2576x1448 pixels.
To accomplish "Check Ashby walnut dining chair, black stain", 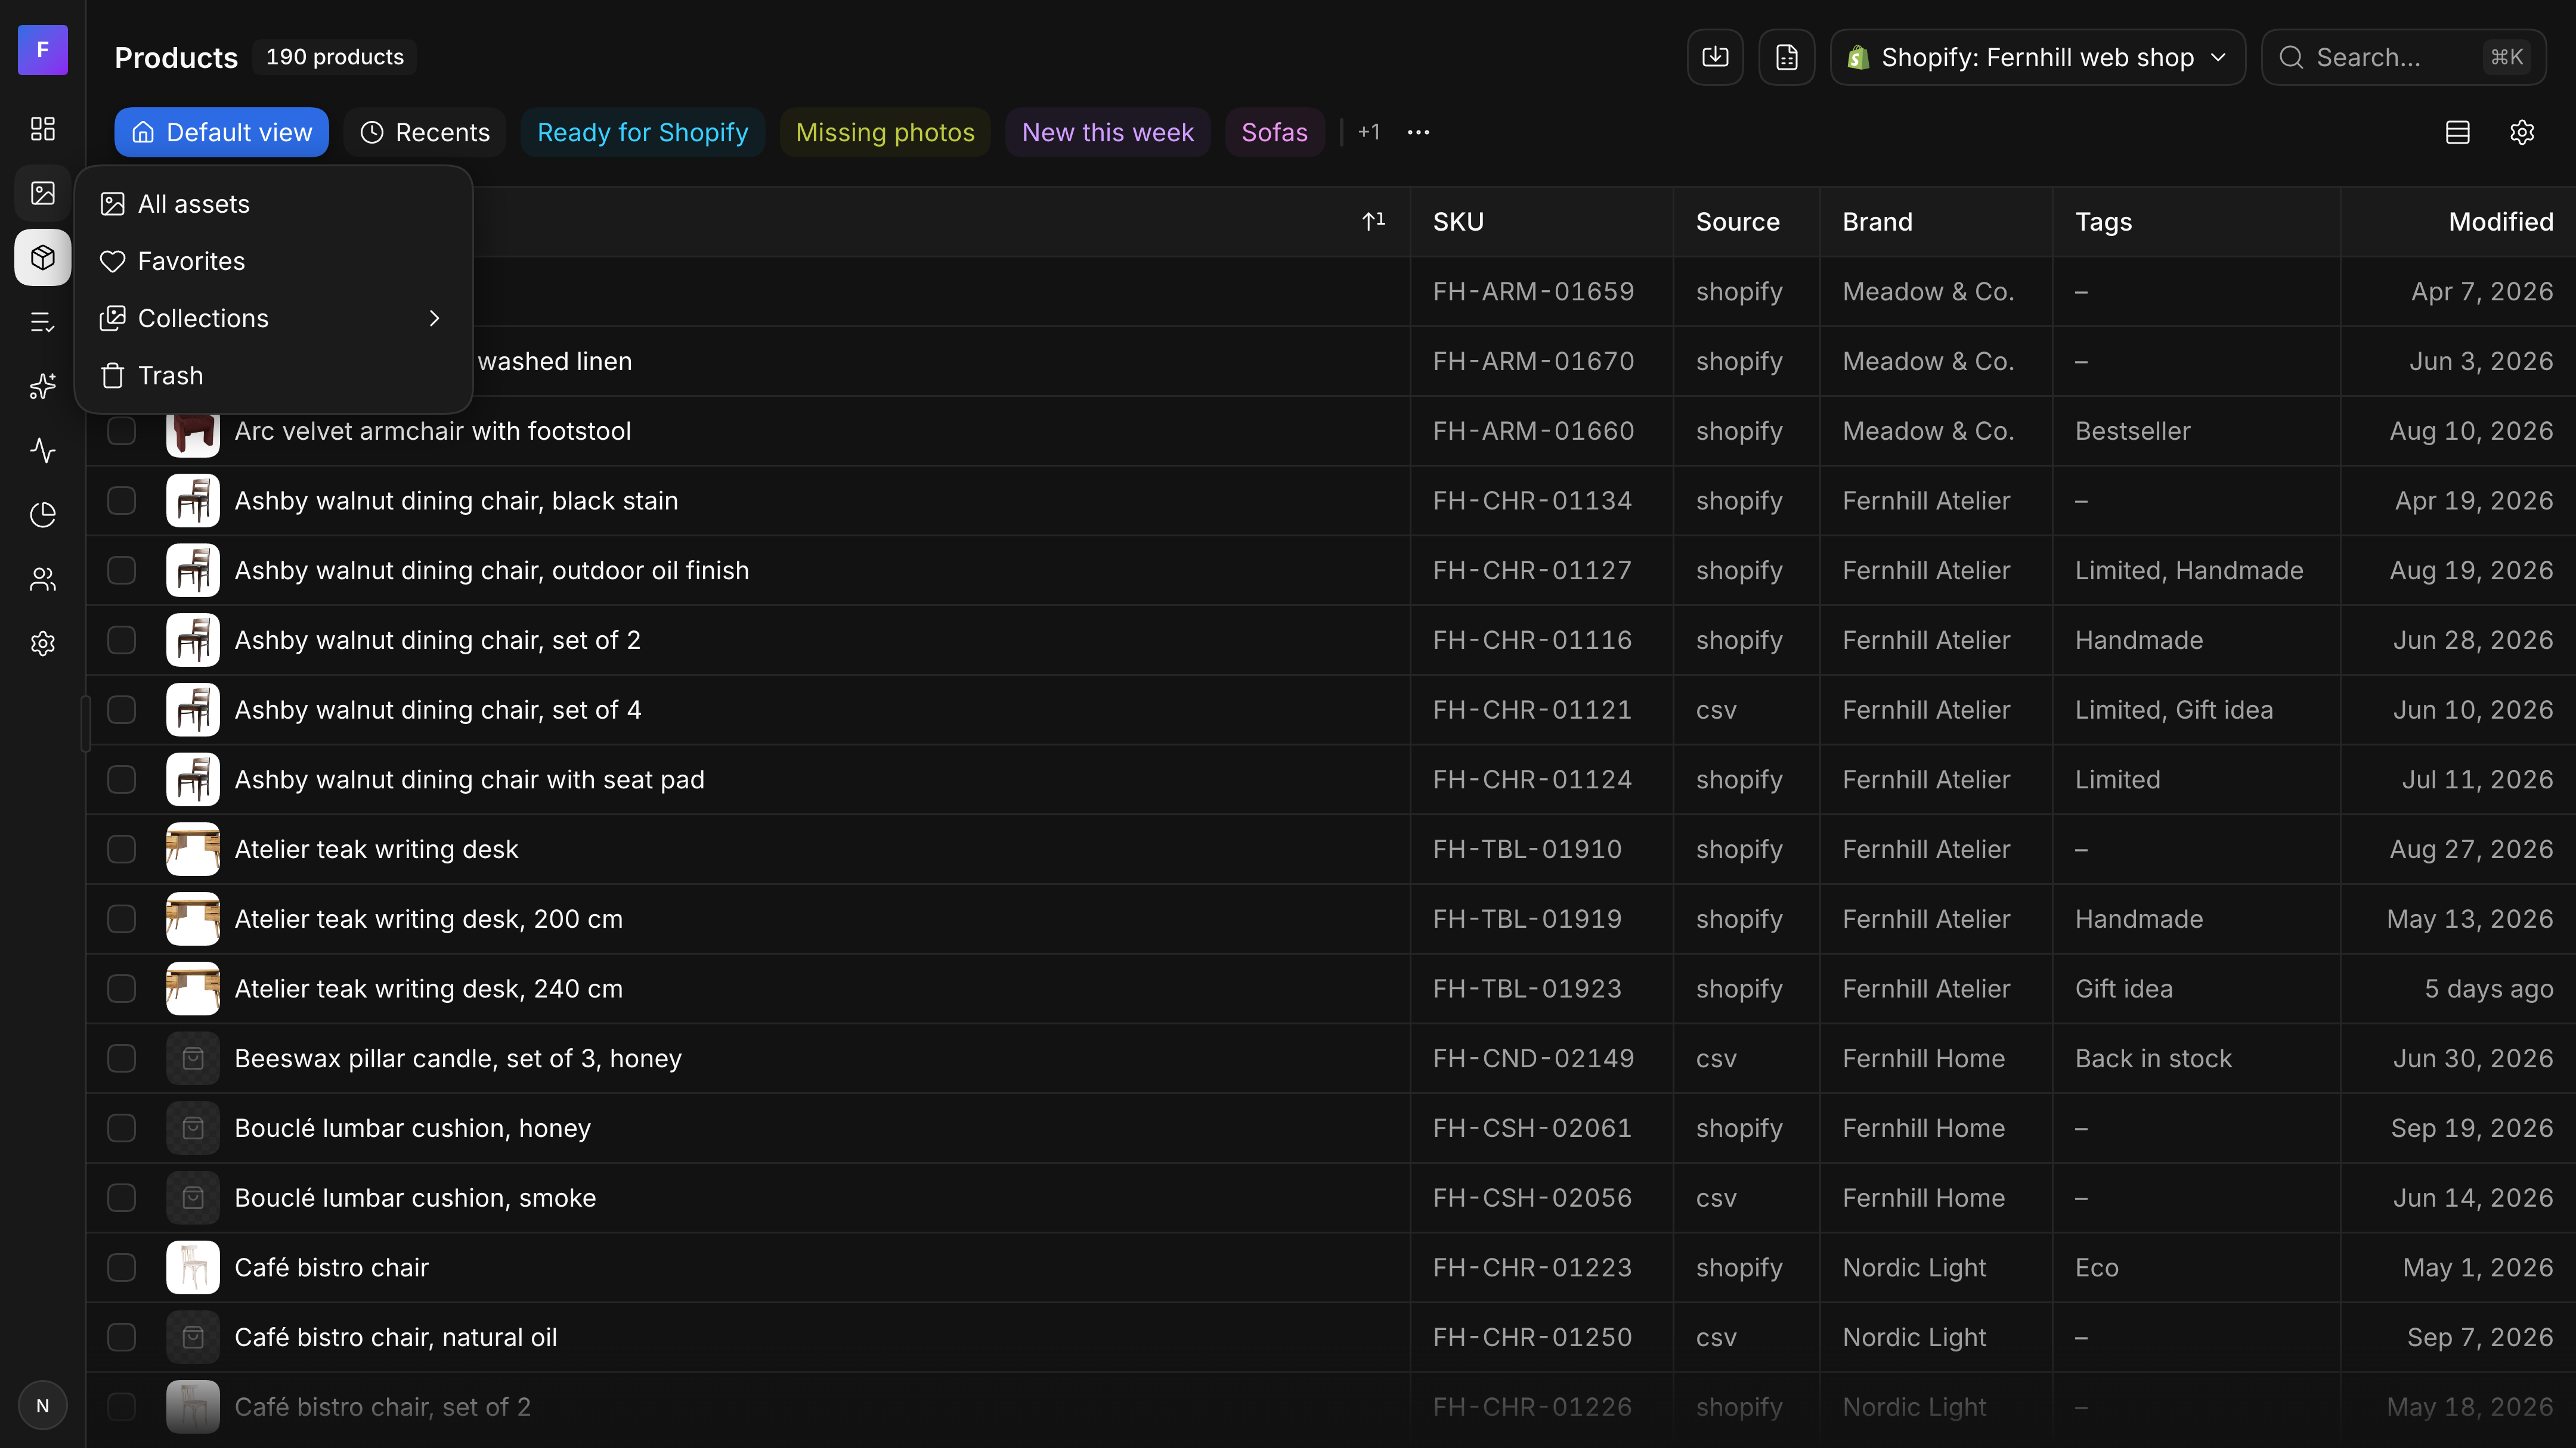I will click(121, 501).
